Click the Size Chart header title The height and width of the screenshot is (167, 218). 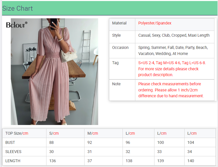click(x=18, y=8)
